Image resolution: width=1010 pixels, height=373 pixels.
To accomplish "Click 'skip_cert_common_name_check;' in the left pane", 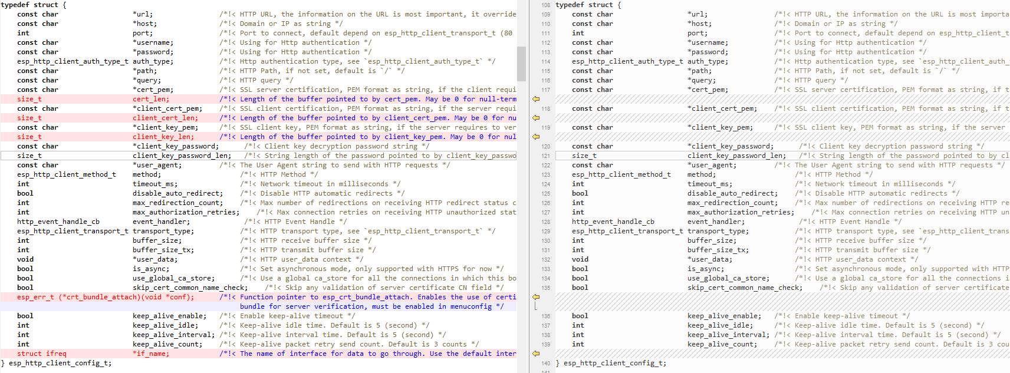I will pyautogui.click(x=190, y=288).
